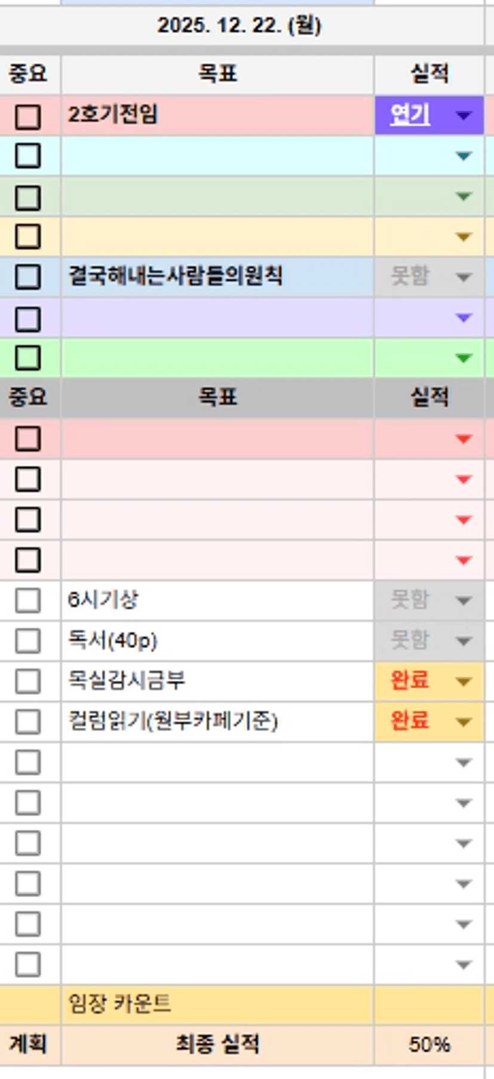The height and width of the screenshot is (1079, 494).
Task: Click the 최종 실적 label cell
Action: pyautogui.click(x=217, y=1044)
